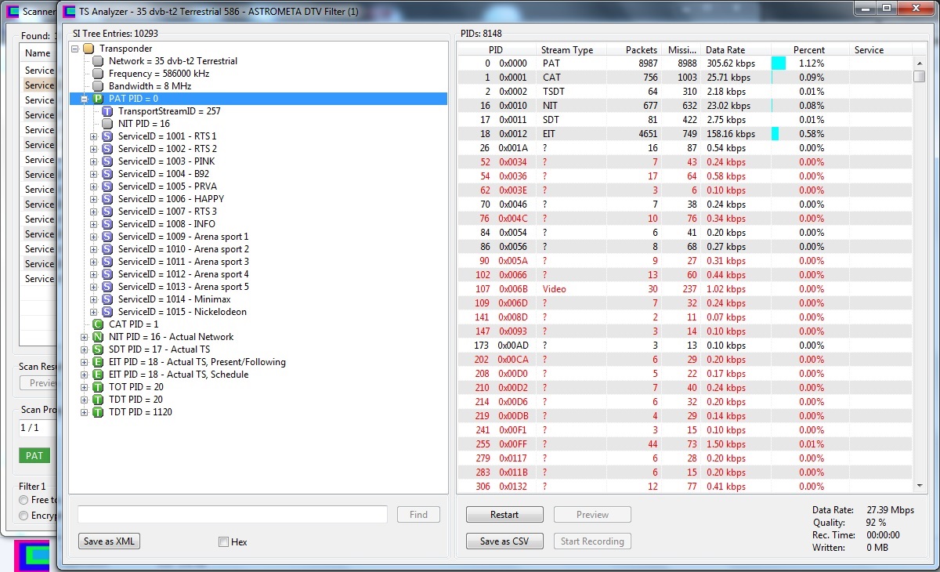Expand ServiceID 1002 - RTS 2
The image size is (940, 572).
94,149
